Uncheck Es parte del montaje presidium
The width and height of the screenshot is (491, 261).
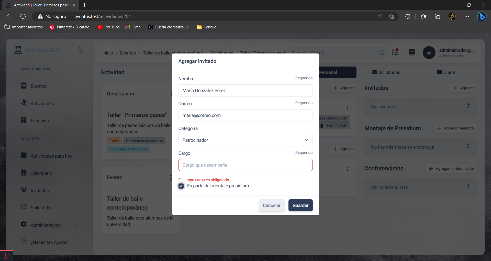click(181, 186)
